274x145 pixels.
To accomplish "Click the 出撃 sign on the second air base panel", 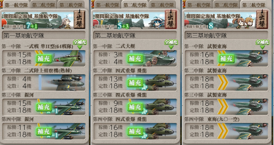I will coord(171,20).
